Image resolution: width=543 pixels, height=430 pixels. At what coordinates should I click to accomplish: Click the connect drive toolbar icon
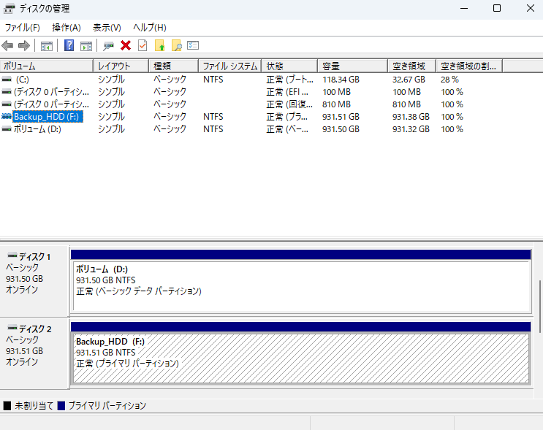point(108,46)
